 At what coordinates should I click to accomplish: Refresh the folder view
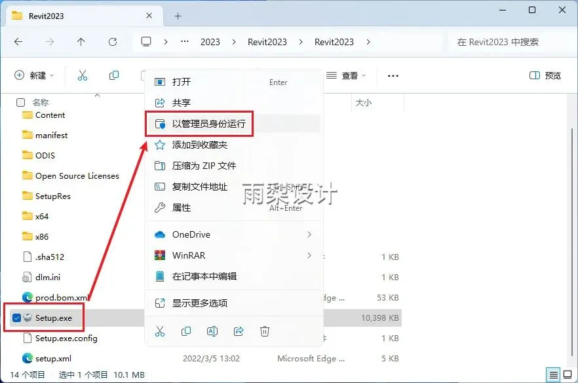click(113, 42)
